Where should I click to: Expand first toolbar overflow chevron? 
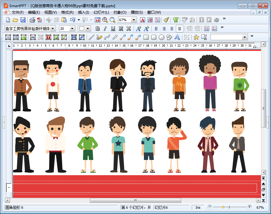[x=224, y=19]
